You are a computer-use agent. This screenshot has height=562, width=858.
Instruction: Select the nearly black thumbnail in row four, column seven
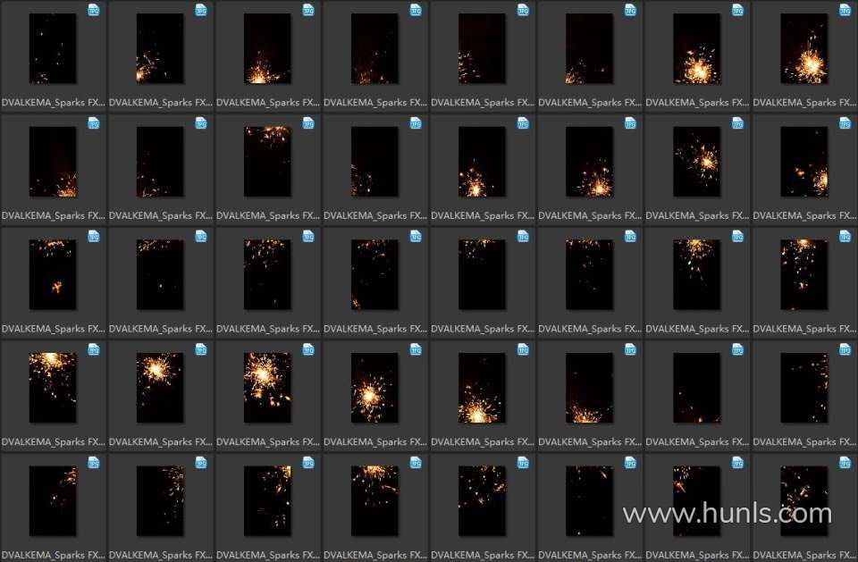pos(696,388)
